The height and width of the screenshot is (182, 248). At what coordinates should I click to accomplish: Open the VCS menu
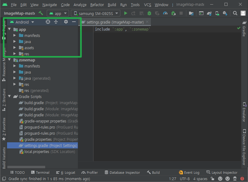click(148, 5)
